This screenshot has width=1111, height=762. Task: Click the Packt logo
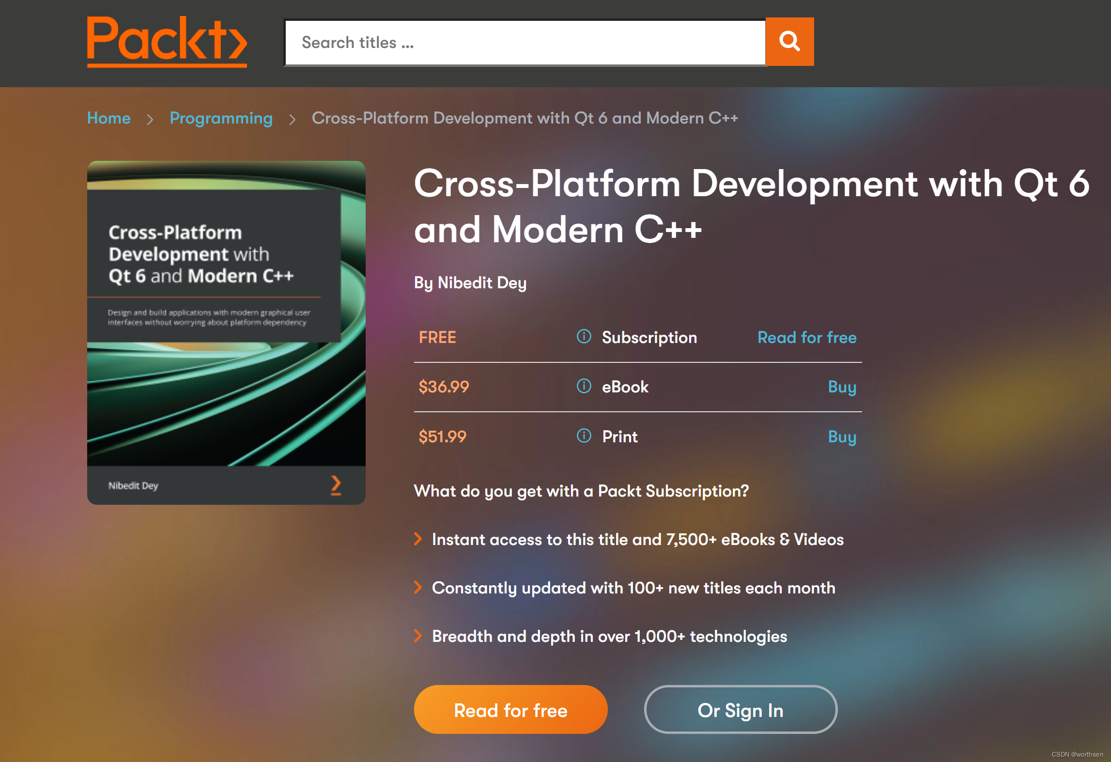167,42
